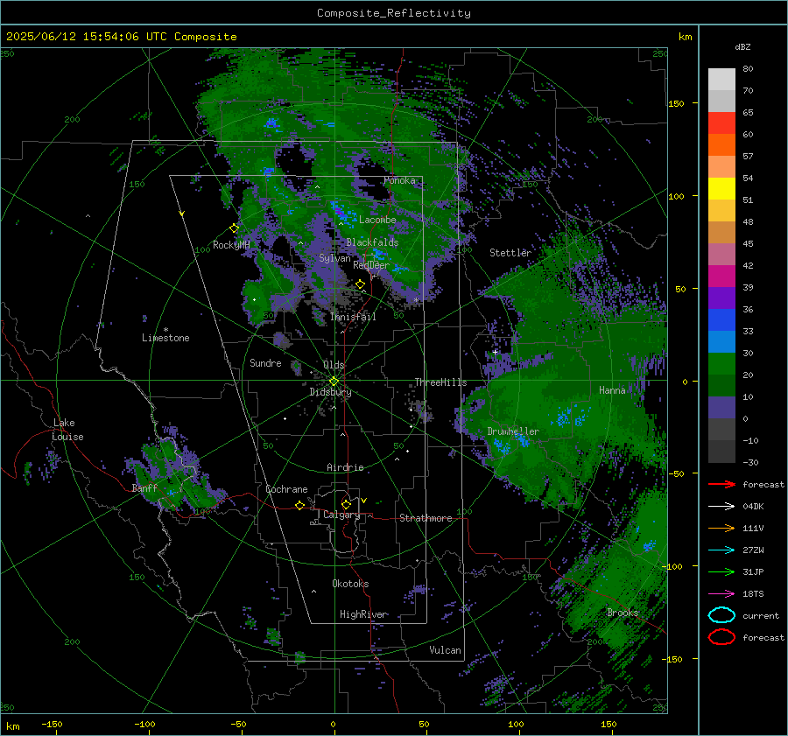Click the Airdrie label
Screen dimensions: 788x736
tap(345, 467)
